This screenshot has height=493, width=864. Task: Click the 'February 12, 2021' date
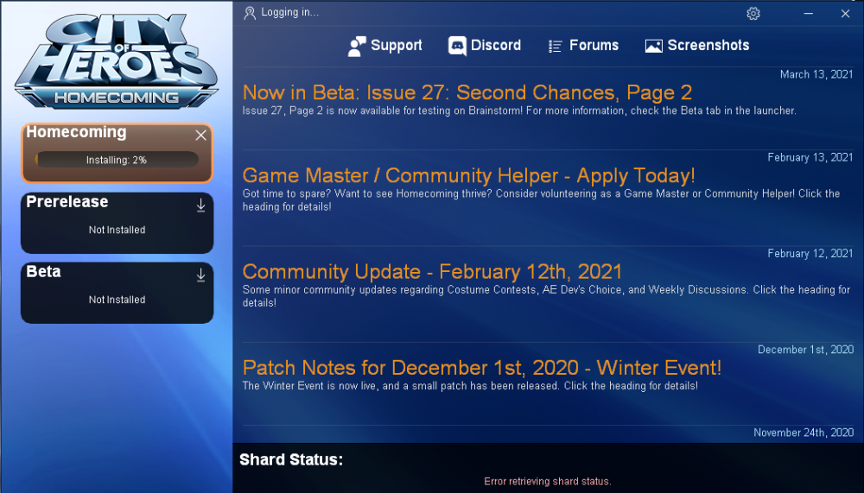tap(810, 253)
